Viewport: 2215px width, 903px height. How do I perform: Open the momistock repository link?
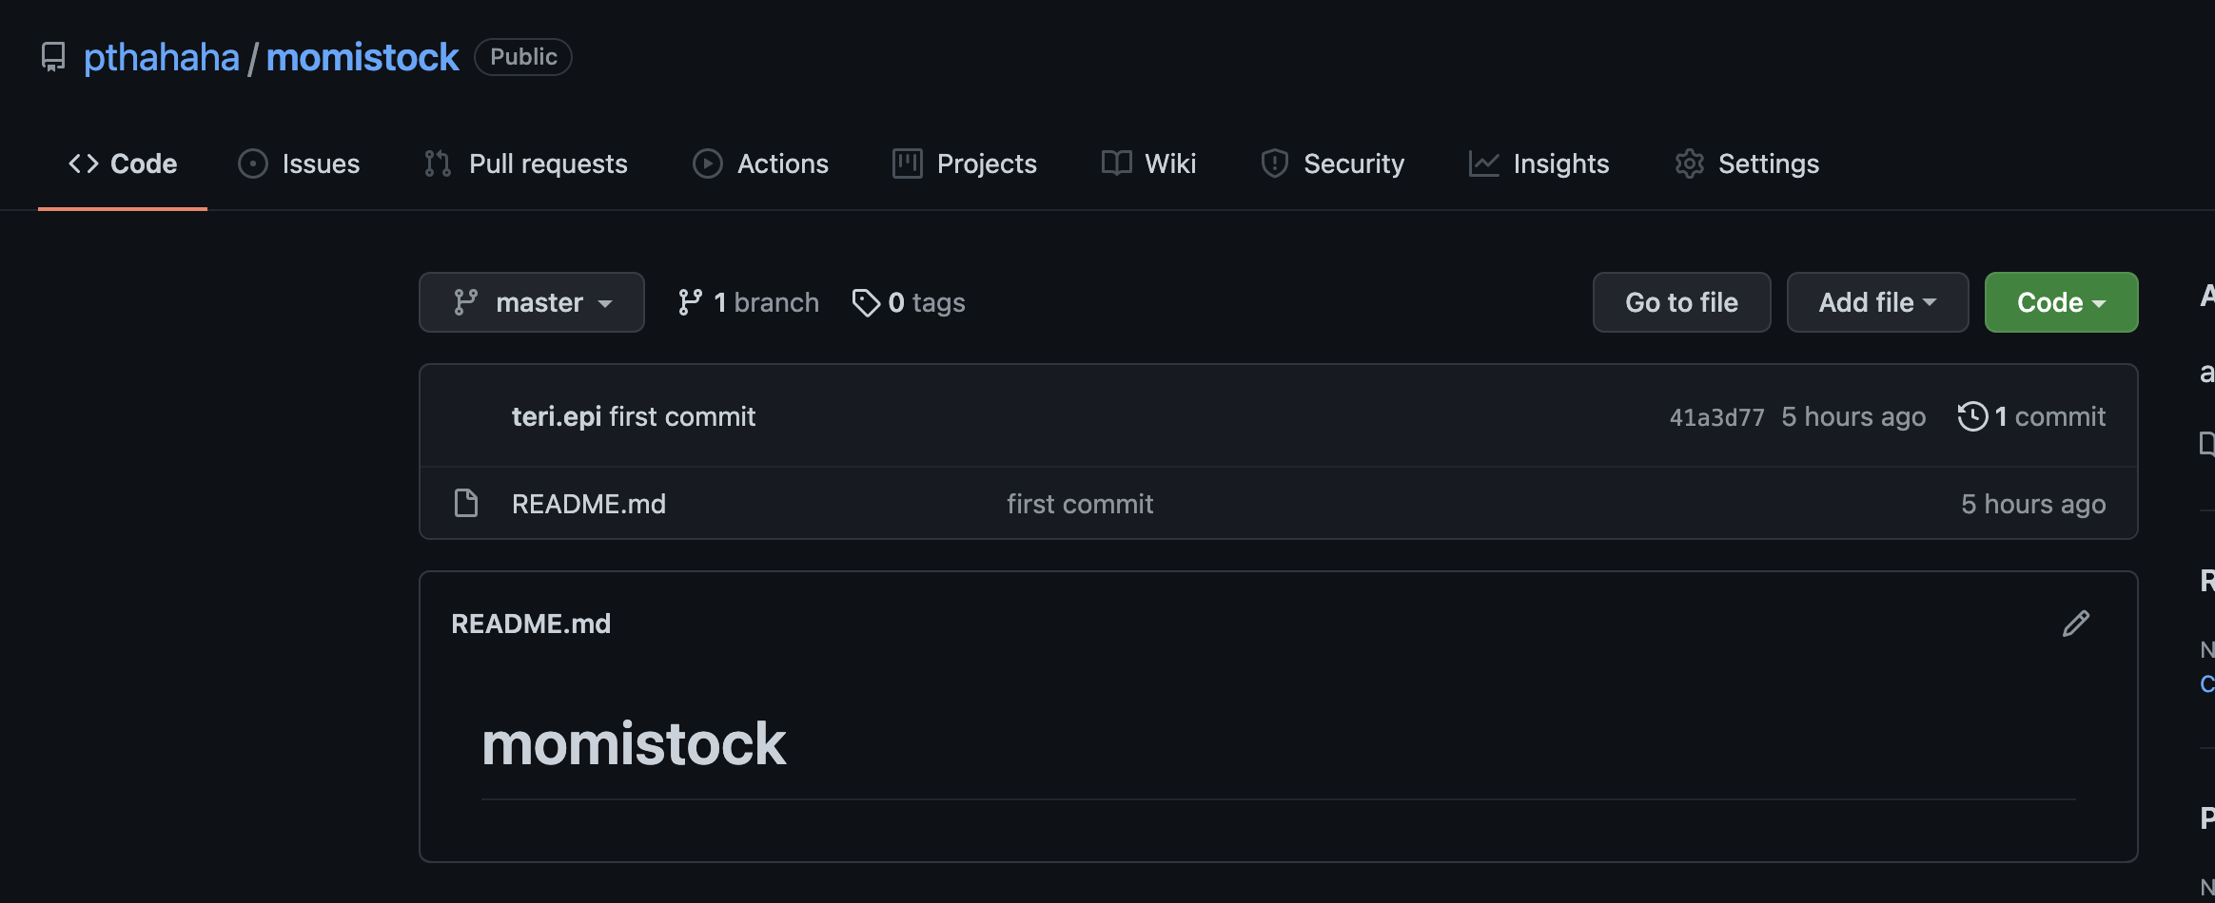click(363, 57)
